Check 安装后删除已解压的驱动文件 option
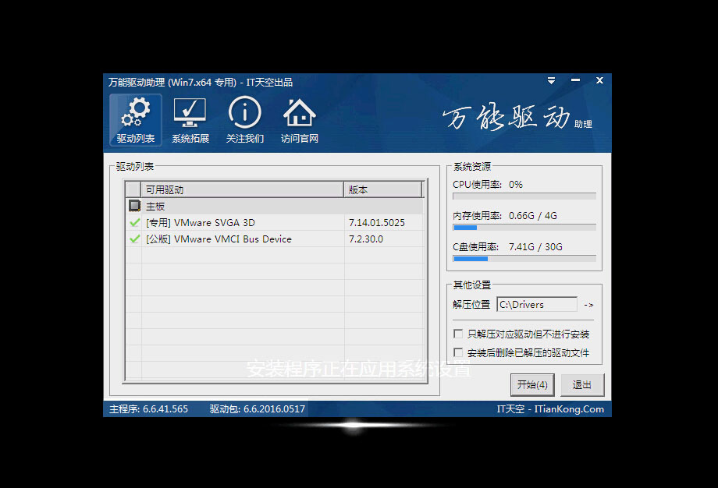The image size is (718, 488). 457,351
